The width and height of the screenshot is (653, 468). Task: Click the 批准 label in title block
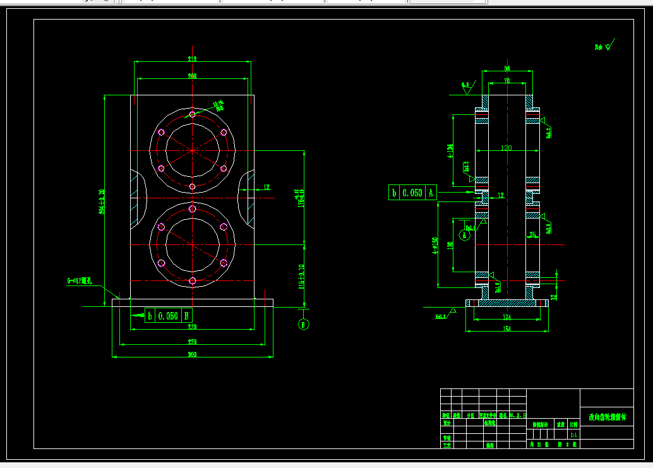coord(490,445)
